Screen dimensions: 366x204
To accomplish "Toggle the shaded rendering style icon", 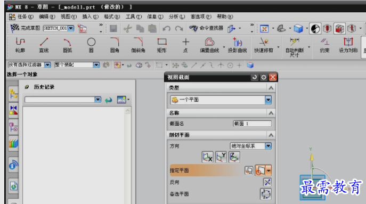I will [x=315, y=28].
